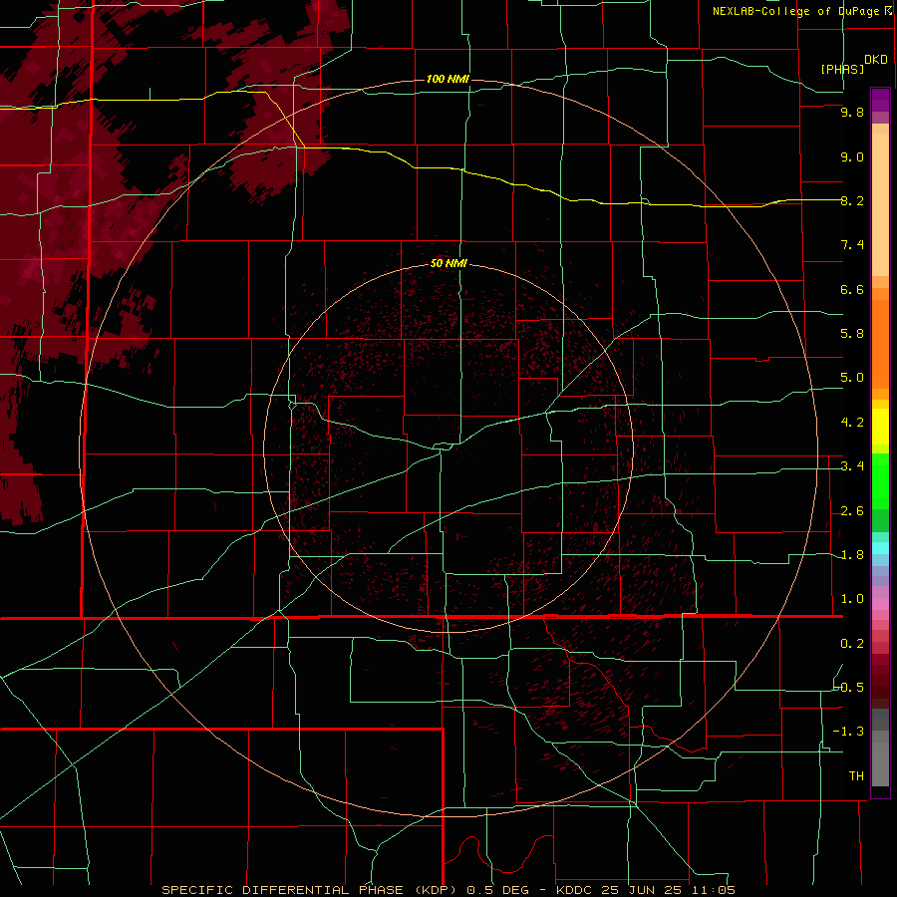This screenshot has height=897, width=897.
Task: Click the Specific Differential Phase caption text
Action: tap(312, 890)
